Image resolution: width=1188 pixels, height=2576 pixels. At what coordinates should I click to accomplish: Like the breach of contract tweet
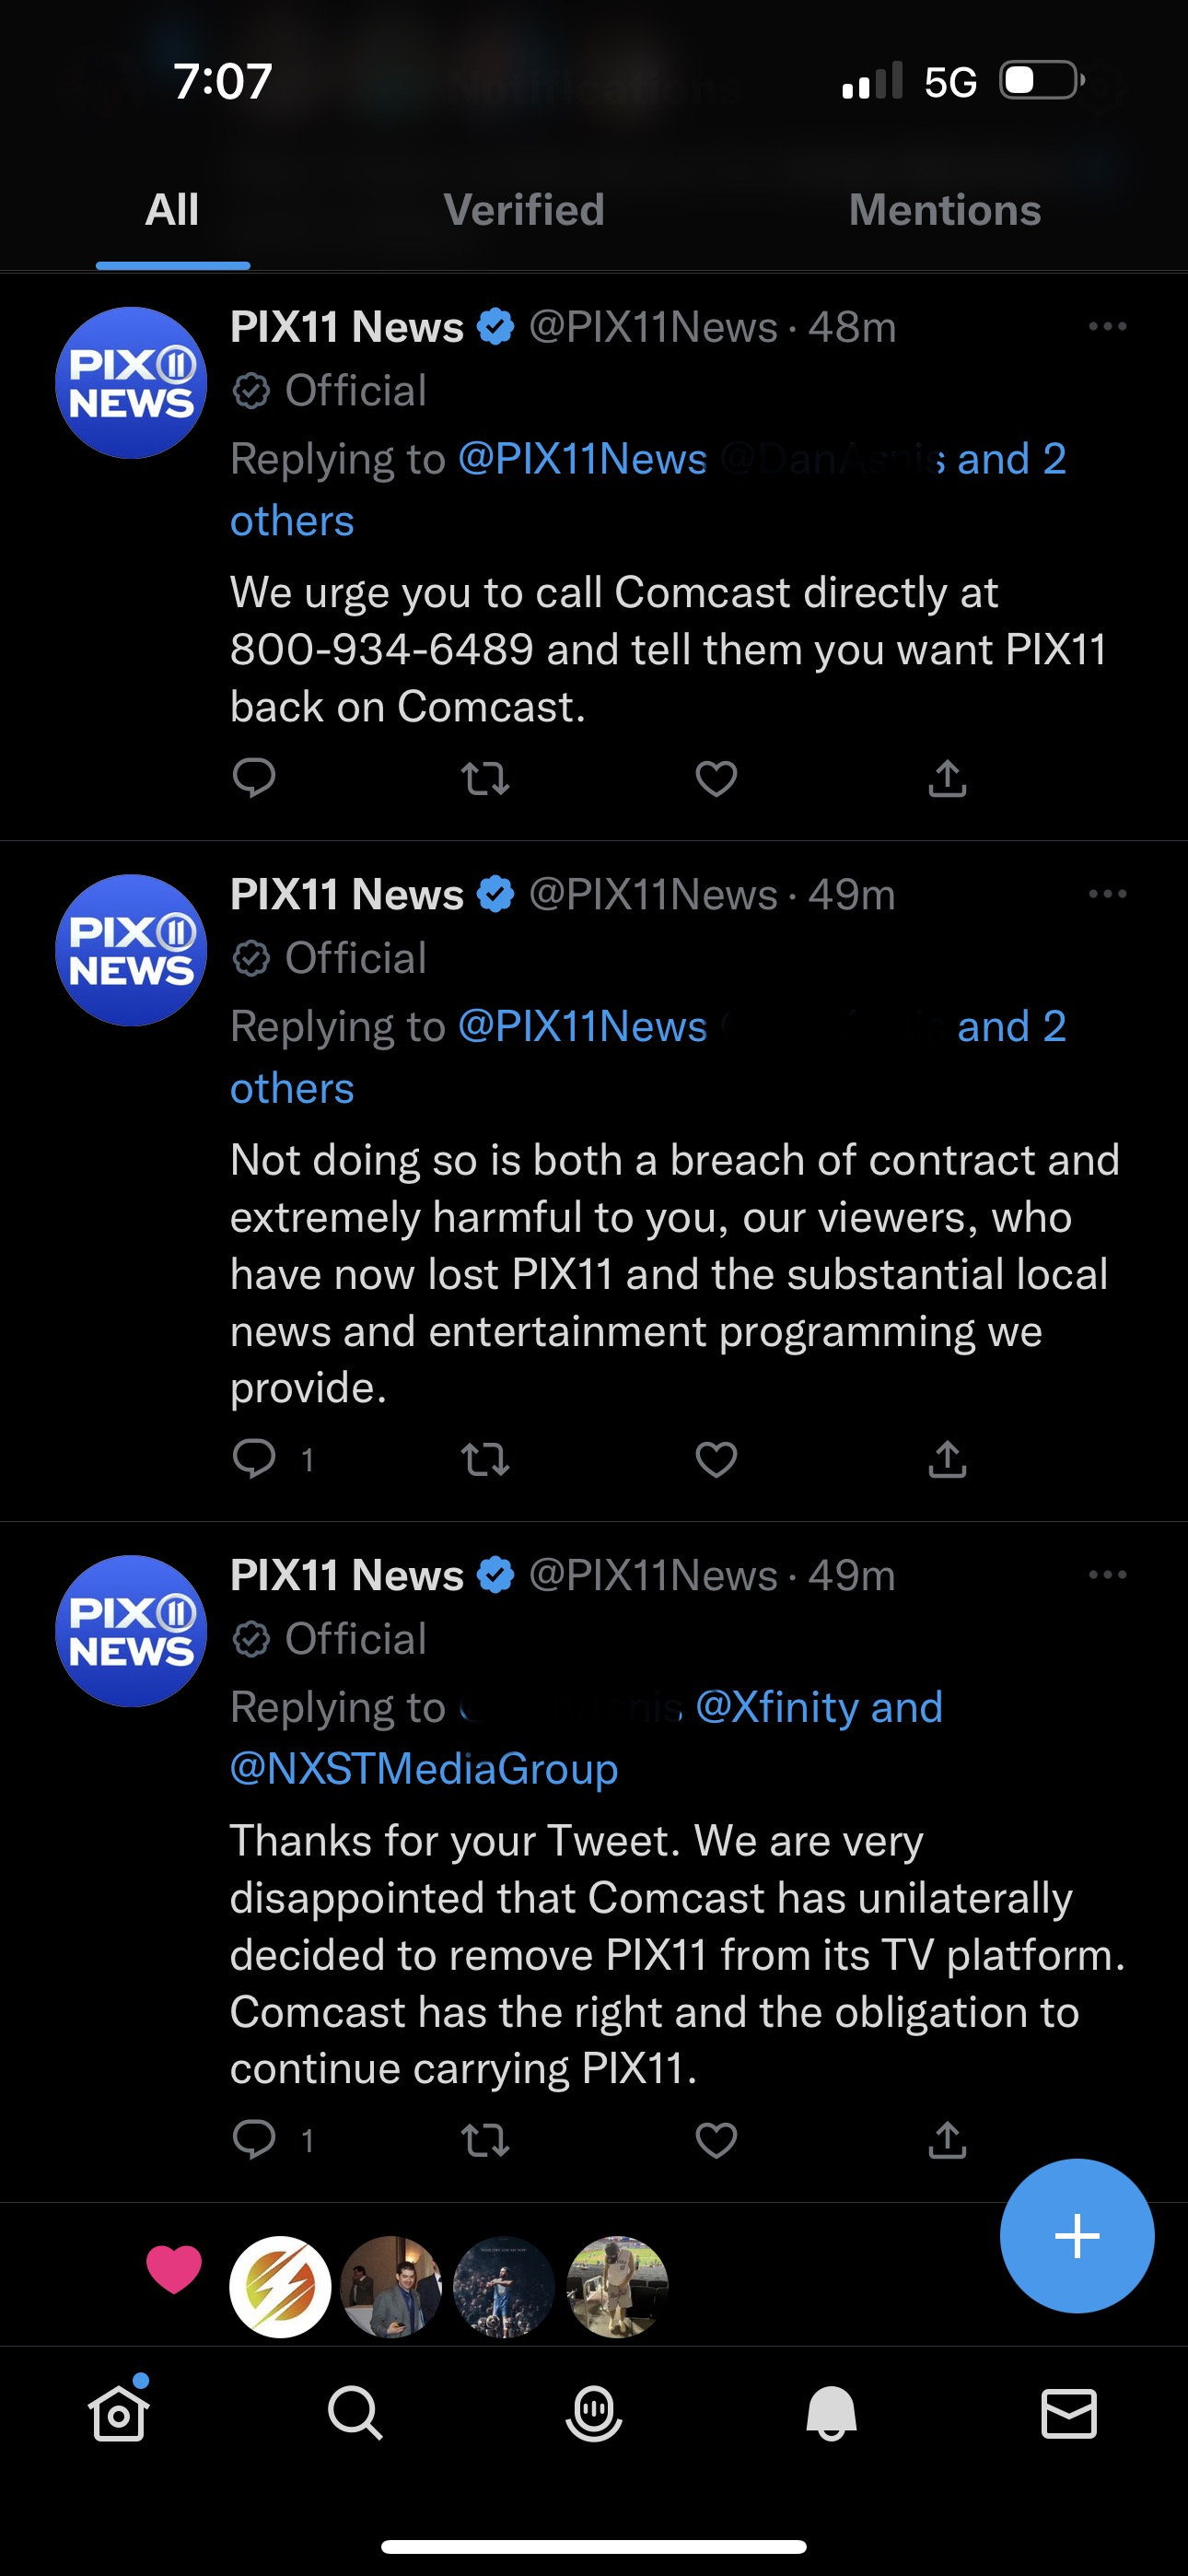[x=716, y=1459]
